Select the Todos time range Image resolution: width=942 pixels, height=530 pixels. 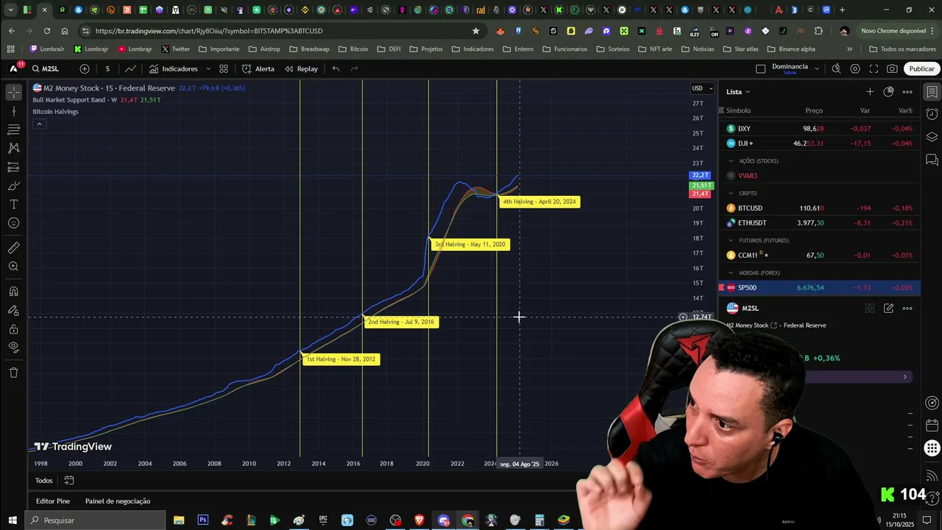[44, 481]
